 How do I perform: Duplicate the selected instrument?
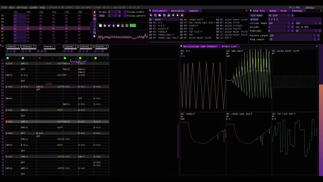(x=155, y=15)
